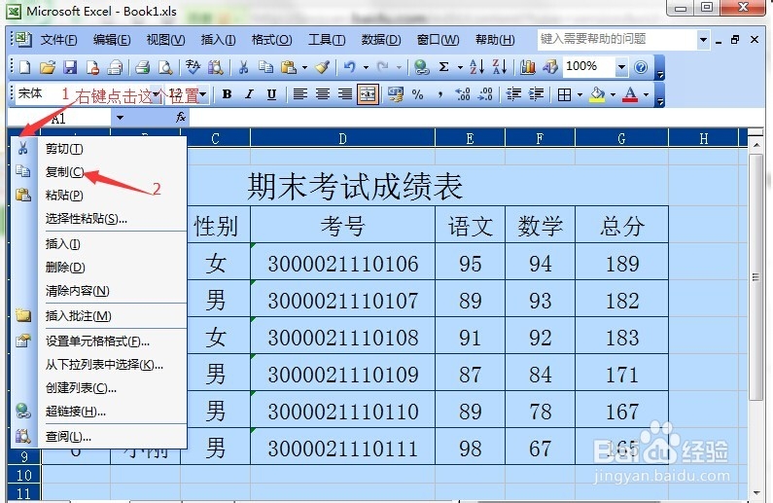Center align cell text

323,94
